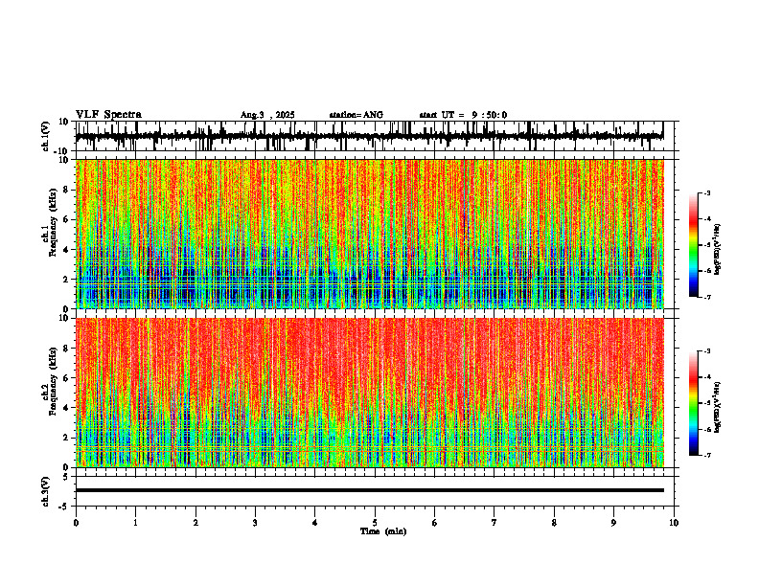Click time axis tick label "3"
This screenshot has width=759, height=586.
pyautogui.click(x=255, y=523)
